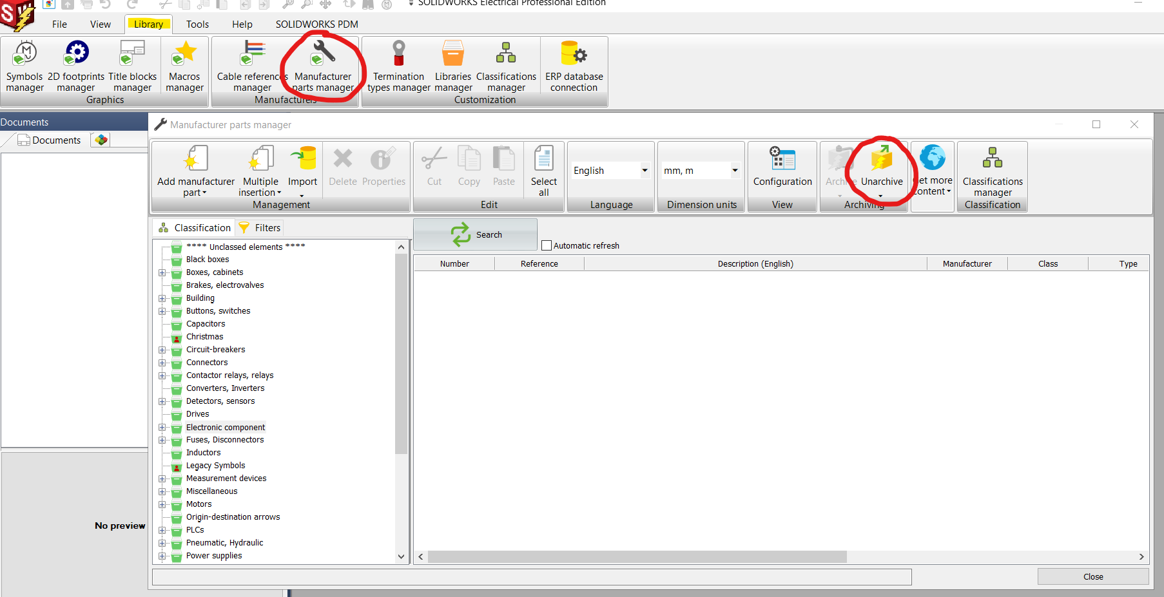Image resolution: width=1164 pixels, height=597 pixels.
Task: Open the Cable references manager
Action: (x=252, y=67)
